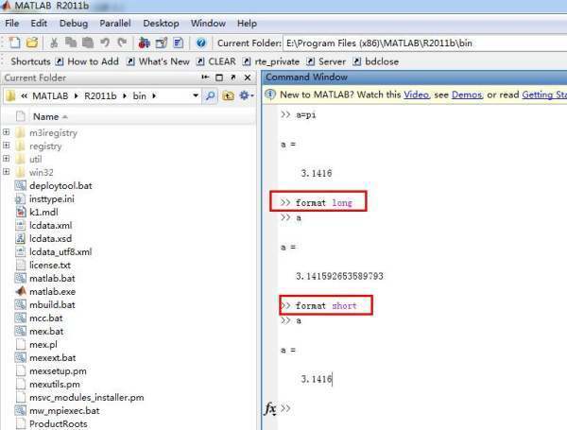Click the Undo arrow icon

[x=105, y=43]
